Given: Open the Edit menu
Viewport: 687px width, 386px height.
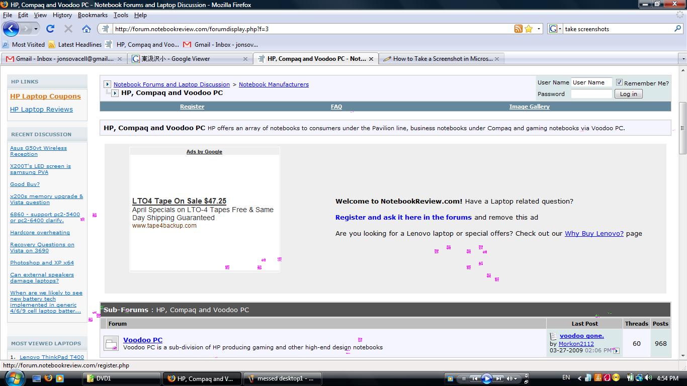Looking at the screenshot, I should click(23, 15).
